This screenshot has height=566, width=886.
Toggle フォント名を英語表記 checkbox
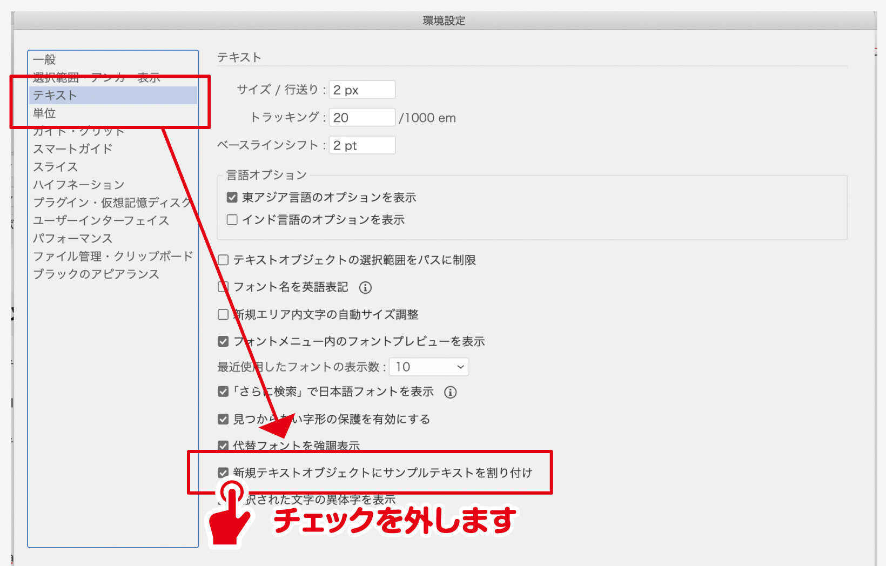pyautogui.click(x=223, y=287)
